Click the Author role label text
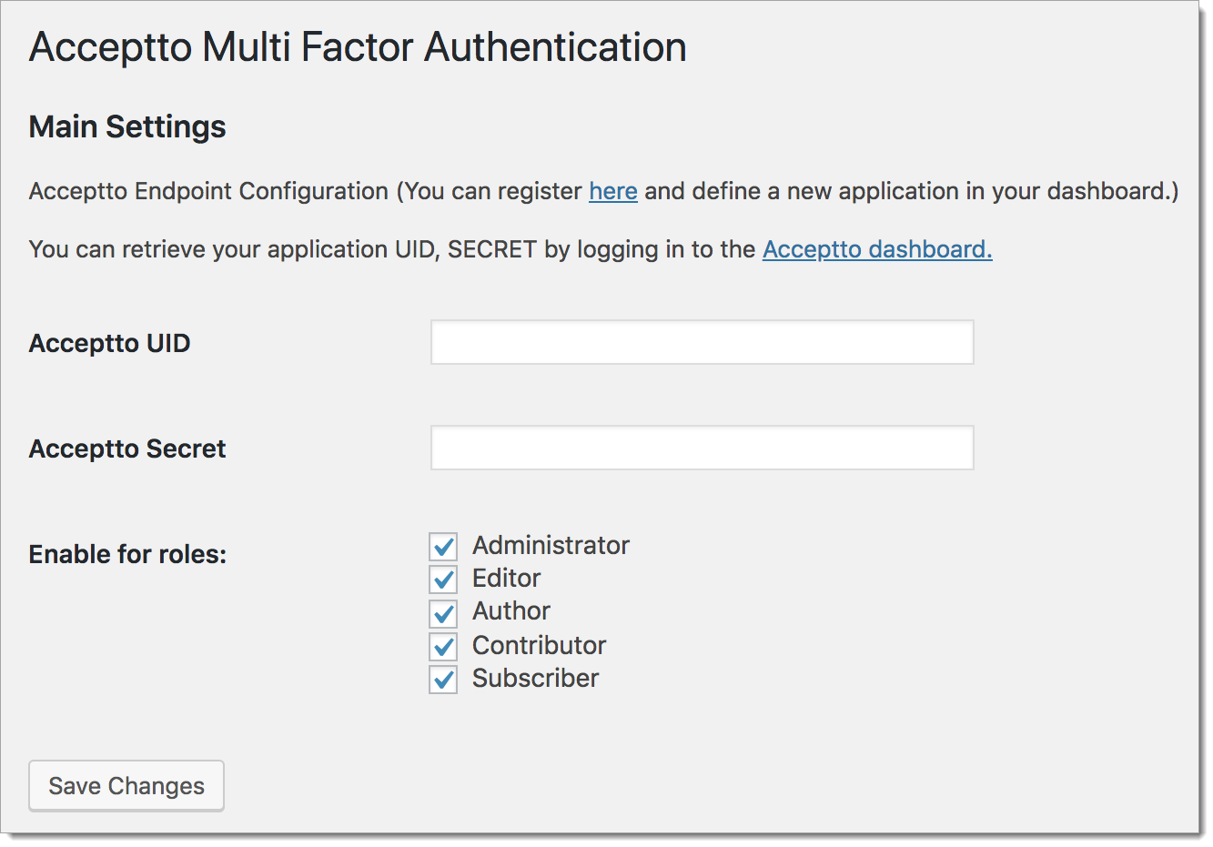Image resolution: width=1213 pixels, height=847 pixels. click(511, 610)
